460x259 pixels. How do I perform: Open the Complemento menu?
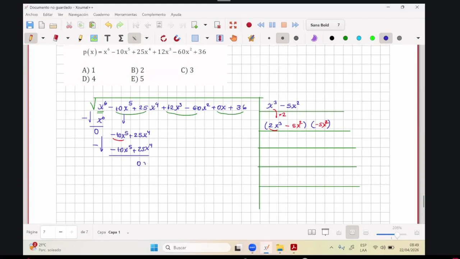(154, 14)
